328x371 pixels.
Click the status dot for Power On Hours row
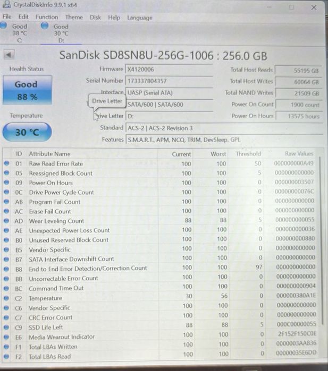pos(6,183)
